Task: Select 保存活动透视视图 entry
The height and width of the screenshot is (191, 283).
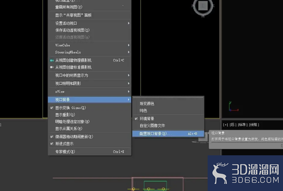Action: click(90, 30)
